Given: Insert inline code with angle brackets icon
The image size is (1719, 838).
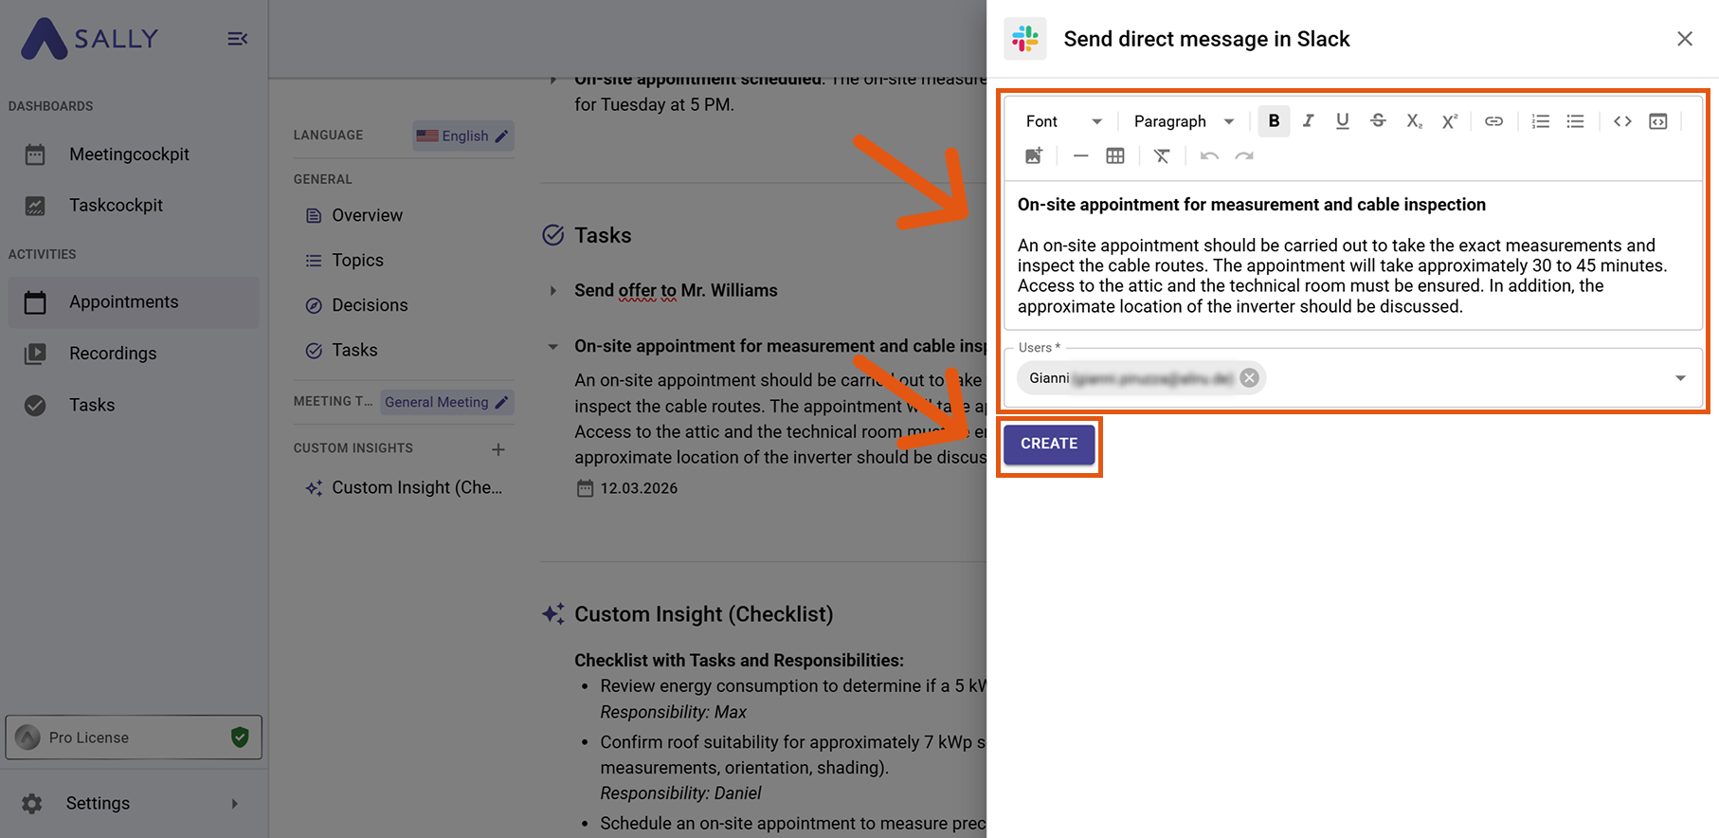Looking at the screenshot, I should [x=1622, y=121].
